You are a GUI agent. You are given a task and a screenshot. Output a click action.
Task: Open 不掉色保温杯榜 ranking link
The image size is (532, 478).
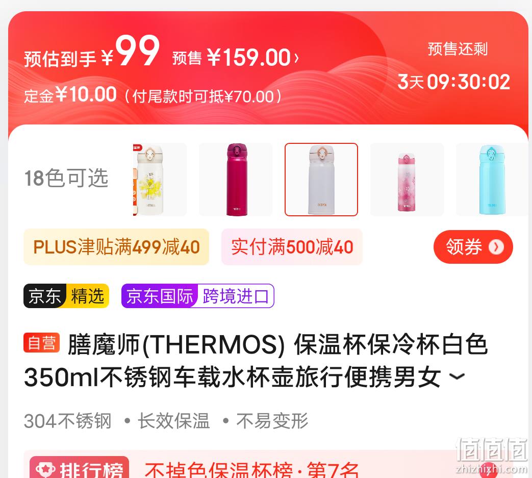pos(251,470)
